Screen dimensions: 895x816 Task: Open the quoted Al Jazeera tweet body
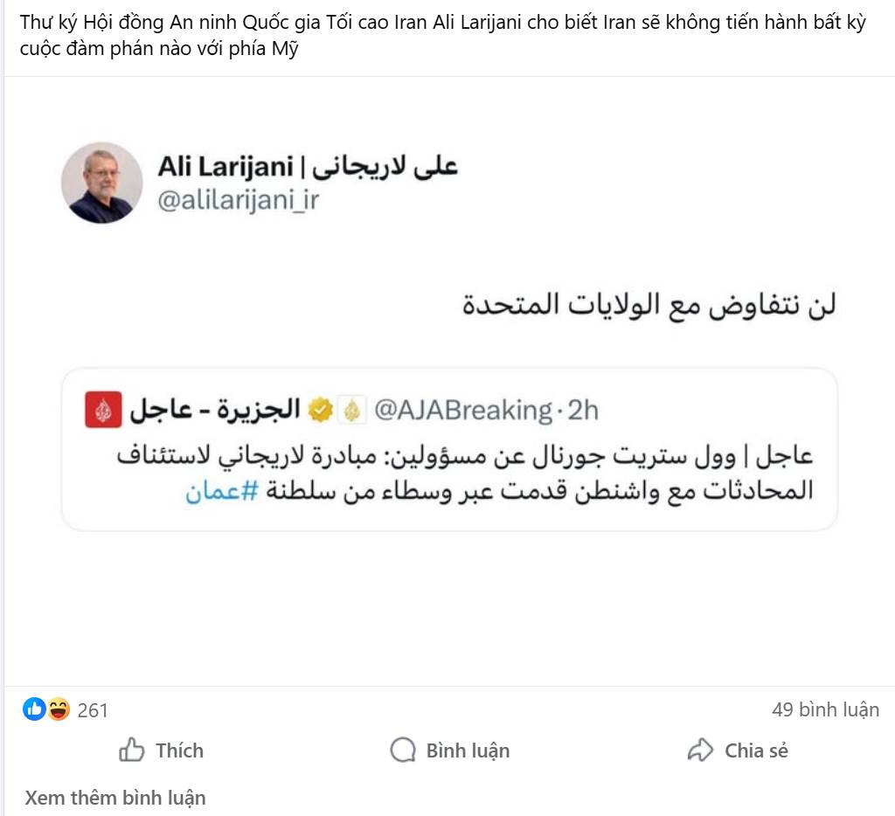click(x=498, y=474)
